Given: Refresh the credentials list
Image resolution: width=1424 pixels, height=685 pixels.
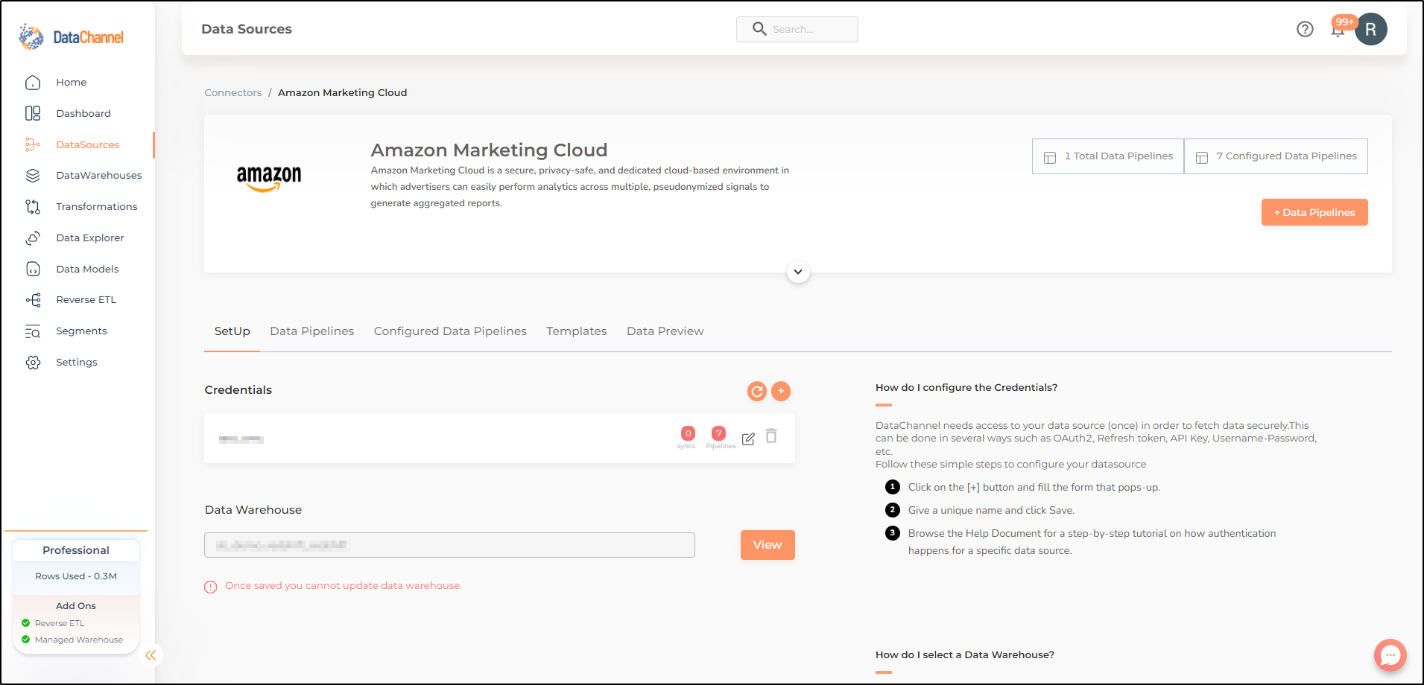Looking at the screenshot, I should pyautogui.click(x=757, y=391).
